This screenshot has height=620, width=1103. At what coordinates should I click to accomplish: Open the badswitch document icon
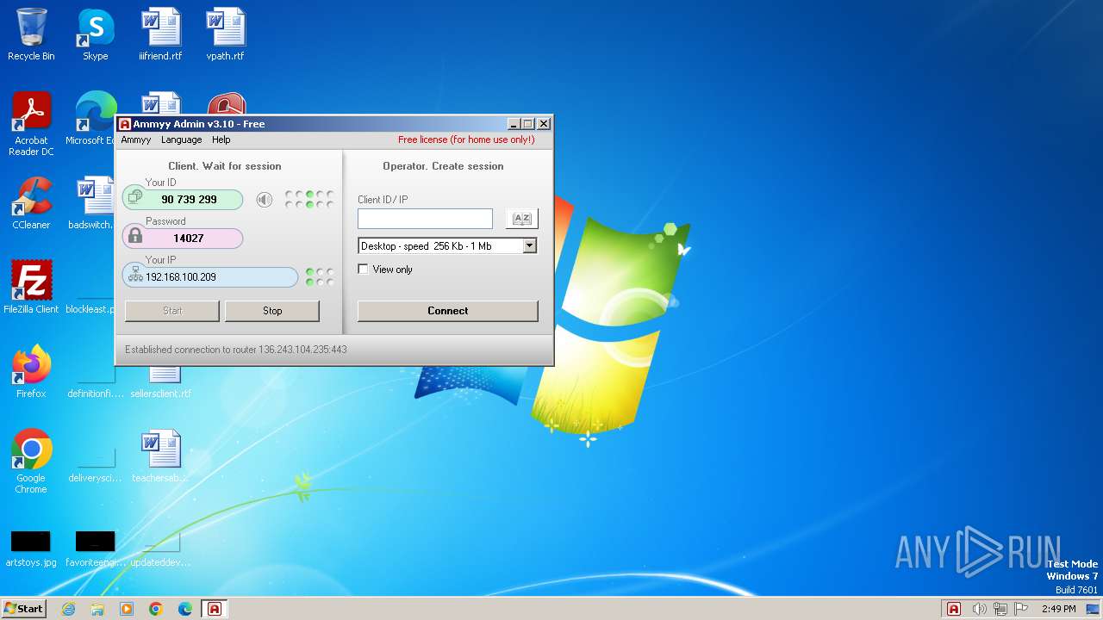pos(93,203)
